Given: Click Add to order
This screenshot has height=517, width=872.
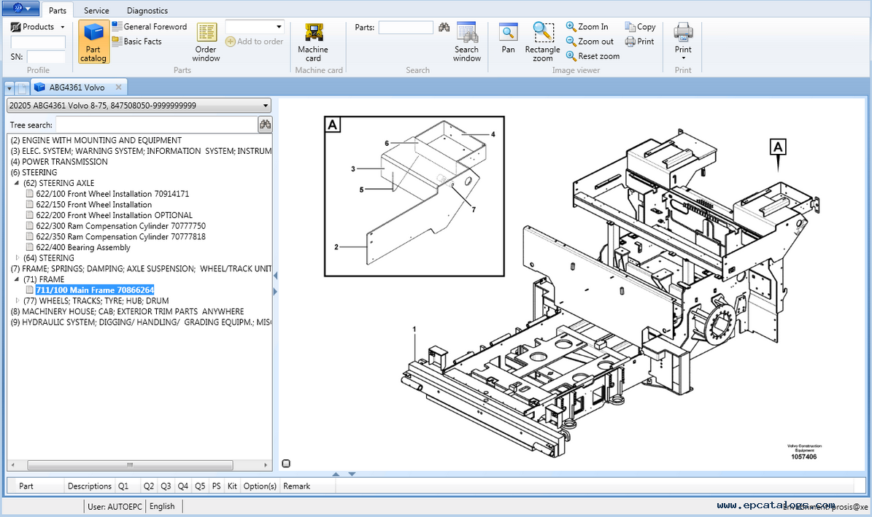Looking at the screenshot, I should (254, 41).
